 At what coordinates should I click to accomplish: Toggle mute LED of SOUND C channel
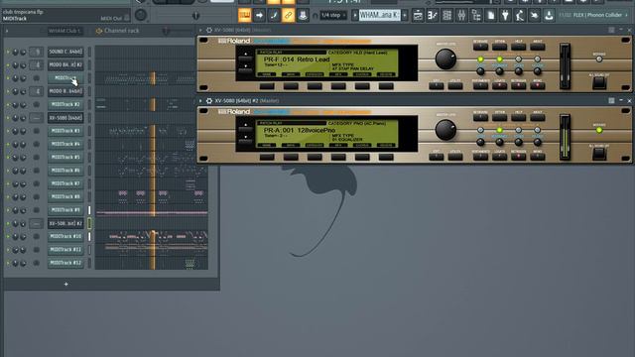point(7,52)
